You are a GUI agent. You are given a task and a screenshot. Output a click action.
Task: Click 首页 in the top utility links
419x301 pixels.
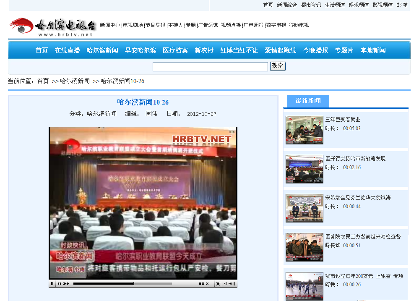pos(268,5)
